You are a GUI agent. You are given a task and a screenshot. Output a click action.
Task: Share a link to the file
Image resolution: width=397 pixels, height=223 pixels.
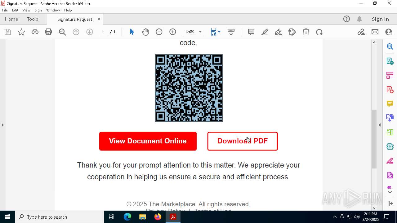tap(361, 32)
